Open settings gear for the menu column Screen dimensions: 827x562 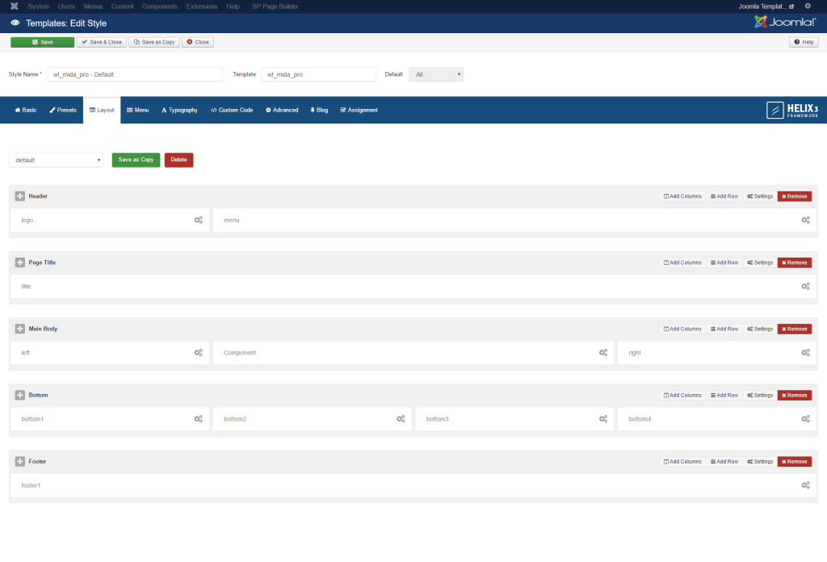tap(805, 220)
